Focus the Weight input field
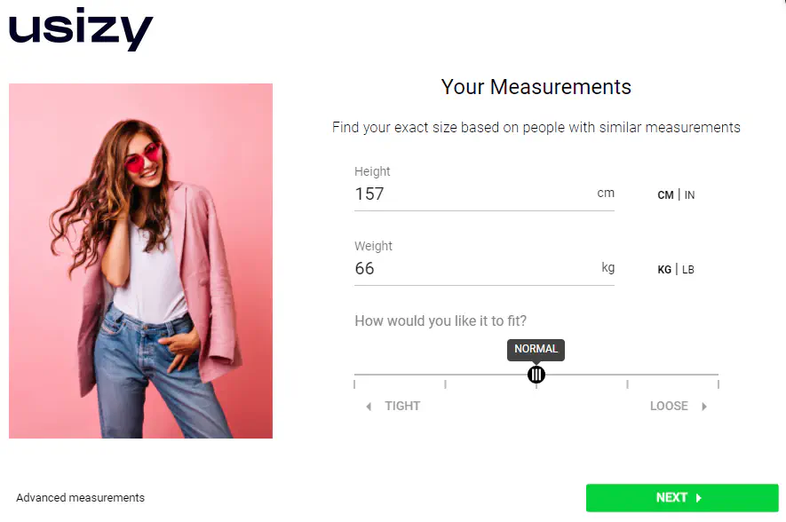 (471, 268)
